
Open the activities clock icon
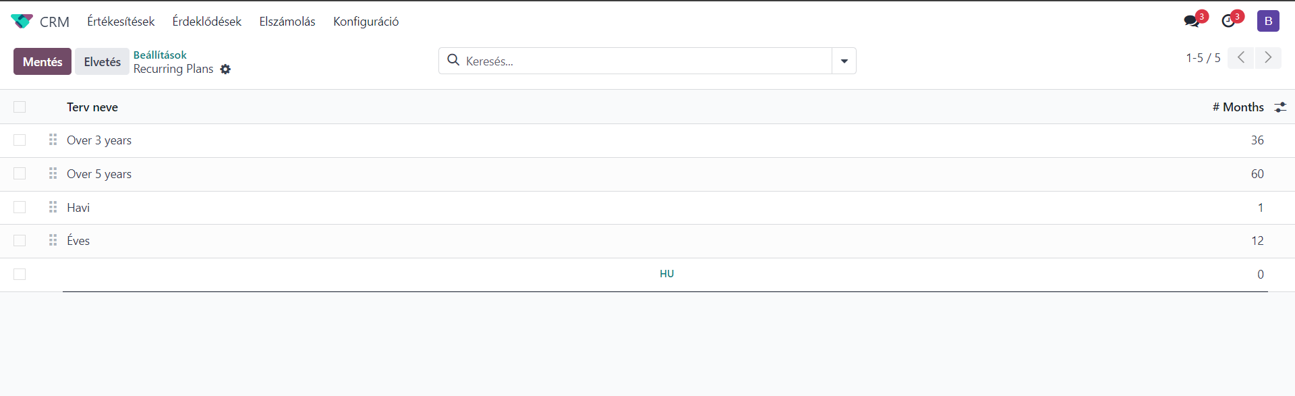[x=1229, y=21]
